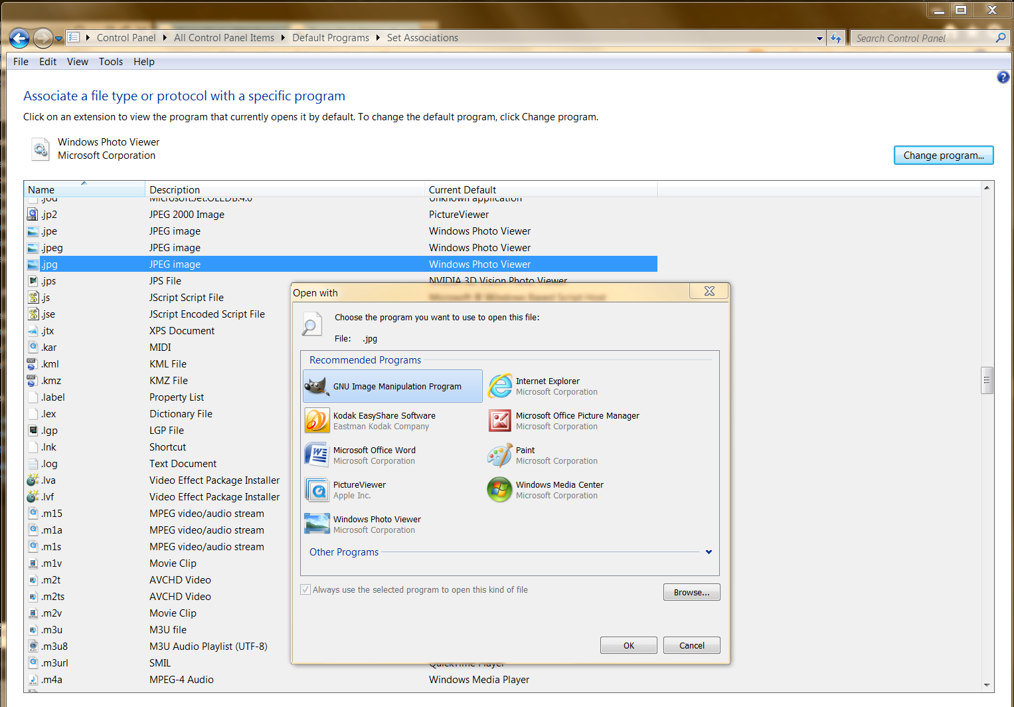Open the recent pages dropdown arrow
Screen dimensions: 1014x707
click(58, 39)
